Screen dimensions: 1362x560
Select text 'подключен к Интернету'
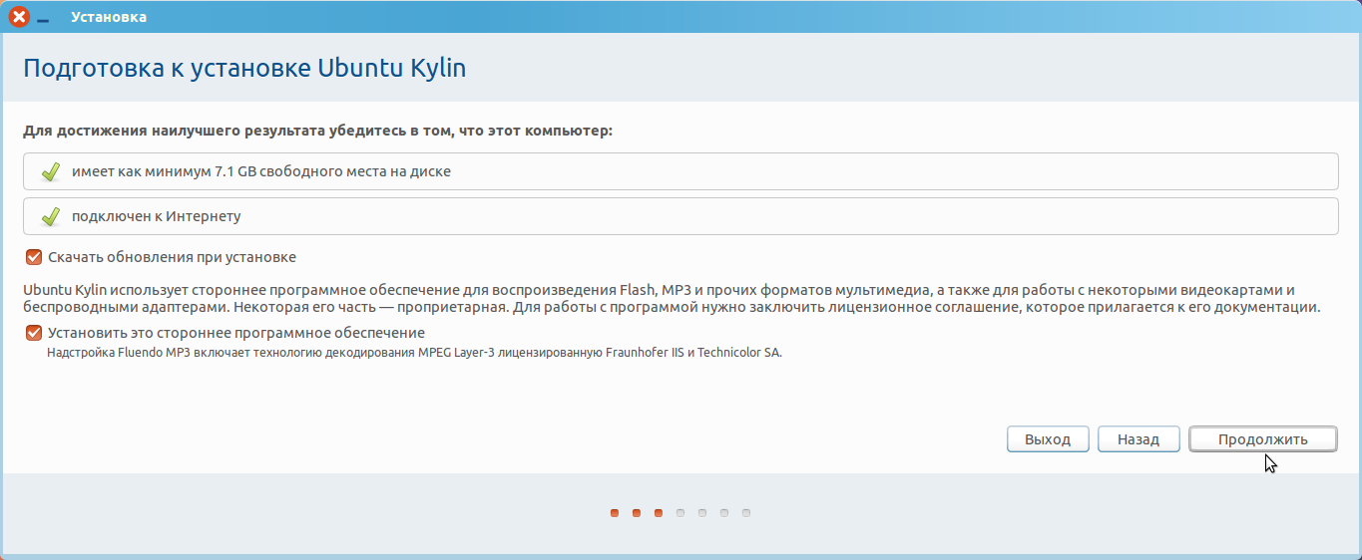156,215
